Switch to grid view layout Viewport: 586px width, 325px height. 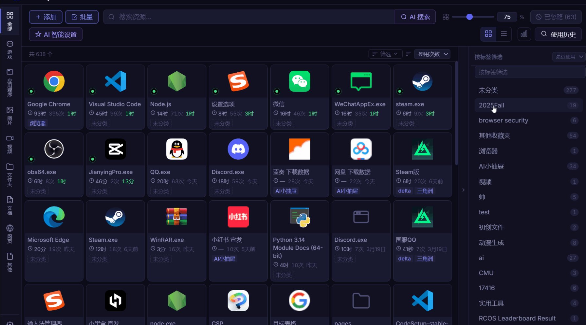[488, 34]
